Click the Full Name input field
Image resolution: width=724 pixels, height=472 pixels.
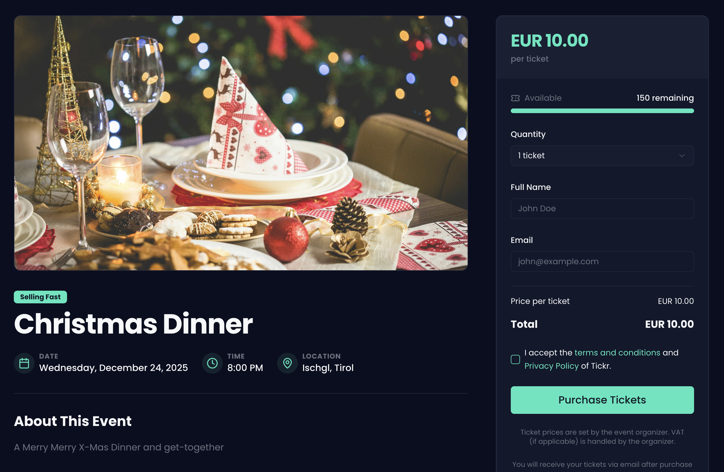pyautogui.click(x=602, y=208)
